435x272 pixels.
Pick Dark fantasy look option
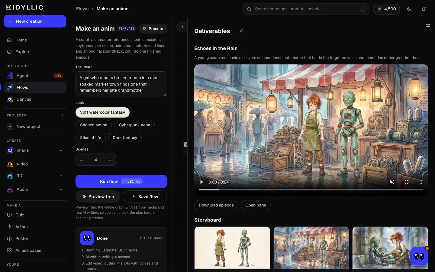point(125,138)
